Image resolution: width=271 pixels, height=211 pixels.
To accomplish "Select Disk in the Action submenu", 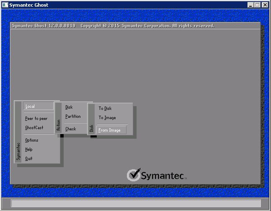I will pyautogui.click(x=69, y=107).
